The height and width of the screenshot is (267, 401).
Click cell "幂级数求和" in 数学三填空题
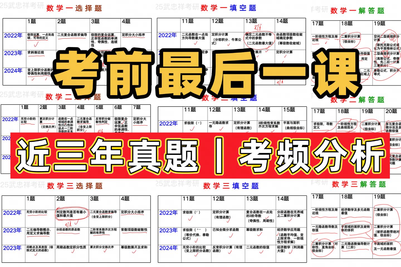point(255,230)
